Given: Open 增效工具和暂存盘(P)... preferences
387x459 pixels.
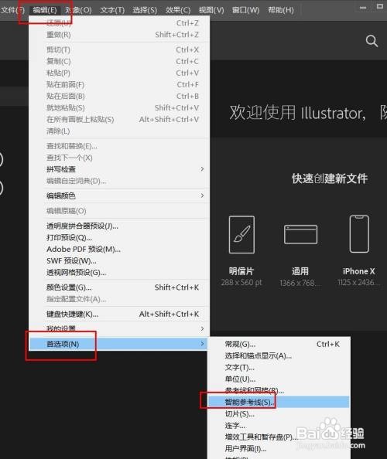Looking at the screenshot, I should click(x=279, y=437).
